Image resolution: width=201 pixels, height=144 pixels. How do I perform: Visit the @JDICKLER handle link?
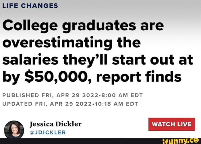click(x=48, y=133)
